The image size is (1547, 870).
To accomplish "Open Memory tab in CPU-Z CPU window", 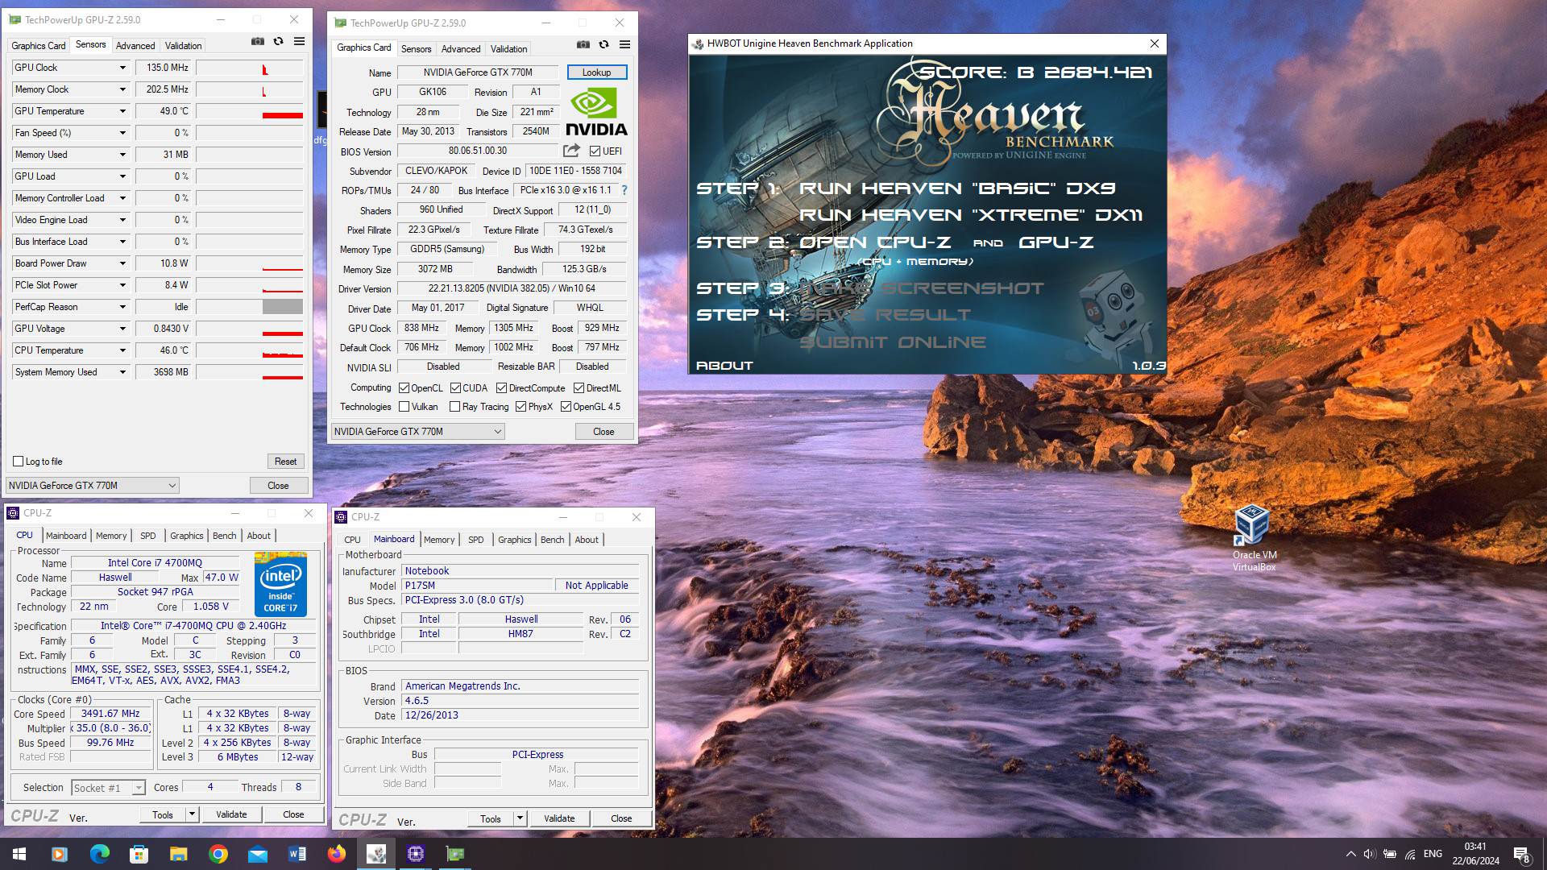I will (x=111, y=536).
